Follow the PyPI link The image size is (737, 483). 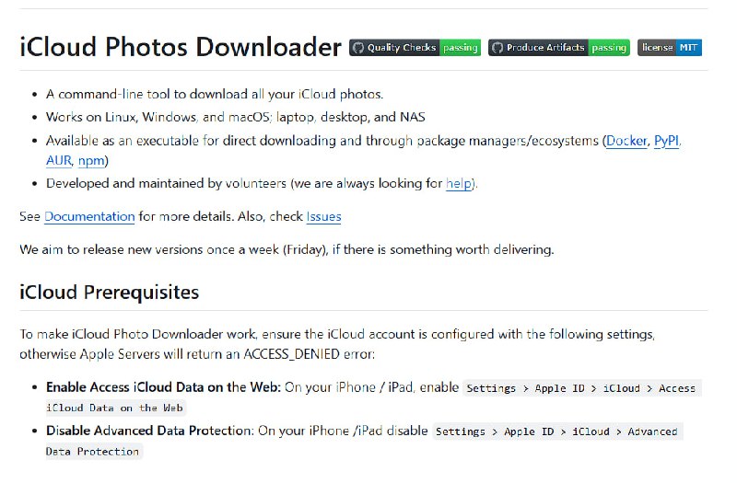(666, 141)
